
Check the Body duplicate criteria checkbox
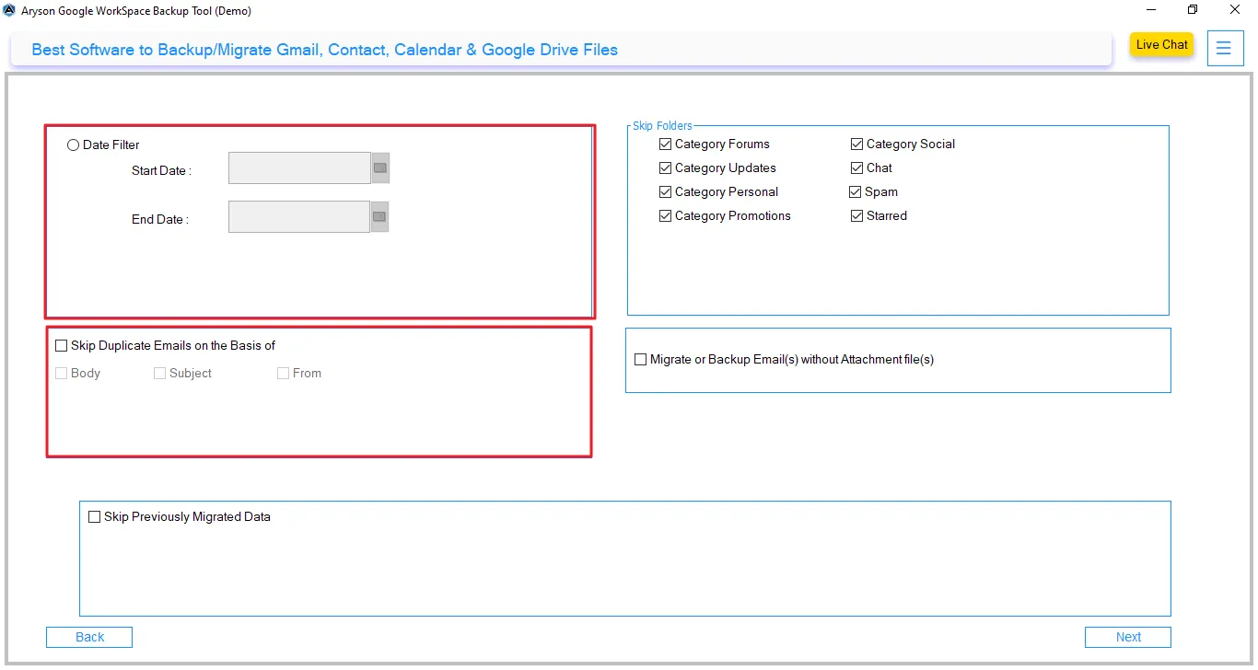(x=62, y=373)
